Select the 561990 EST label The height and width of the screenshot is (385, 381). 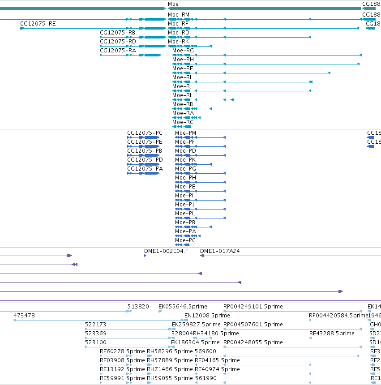coord(206,378)
